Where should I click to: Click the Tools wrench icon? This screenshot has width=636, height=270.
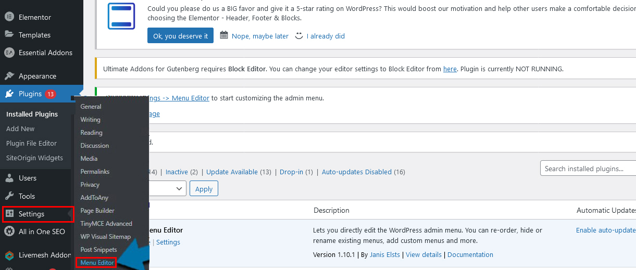(x=9, y=196)
